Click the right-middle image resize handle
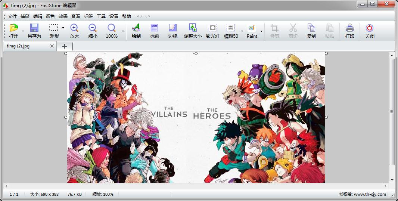The height and width of the screenshot is (201, 398). pyautogui.click(x=326, y=117)
